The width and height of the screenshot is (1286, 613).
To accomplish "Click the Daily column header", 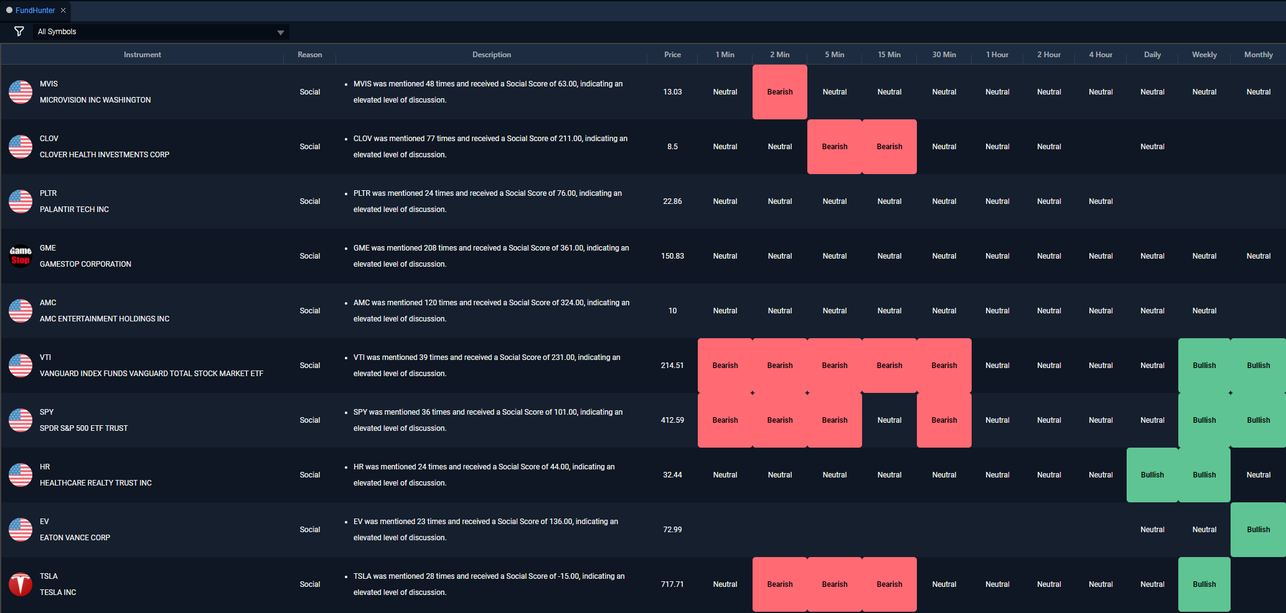I will point(1152,55).
